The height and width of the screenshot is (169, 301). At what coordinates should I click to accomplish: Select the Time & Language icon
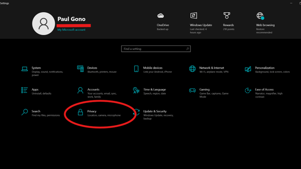[136, 91]
